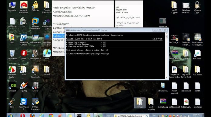Launch Opera from the taskbar
This screenshot has height=117, width=211.
pos(23,115)
